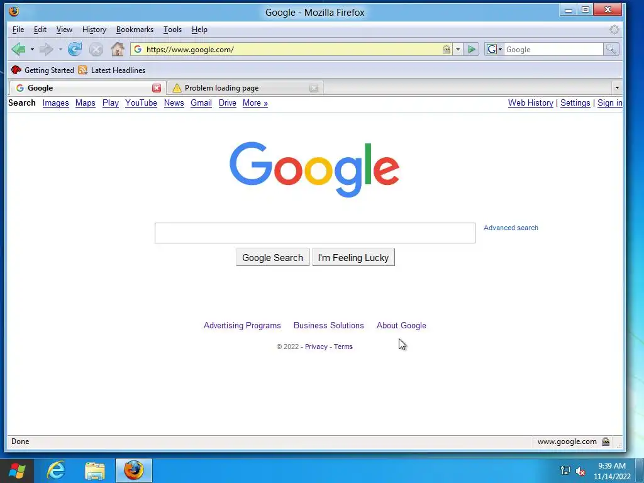Image resolution: width=644 pixels, height=483 pixels.
Task: Open the forward history dropdown arrow
Action: coord(60,50)
